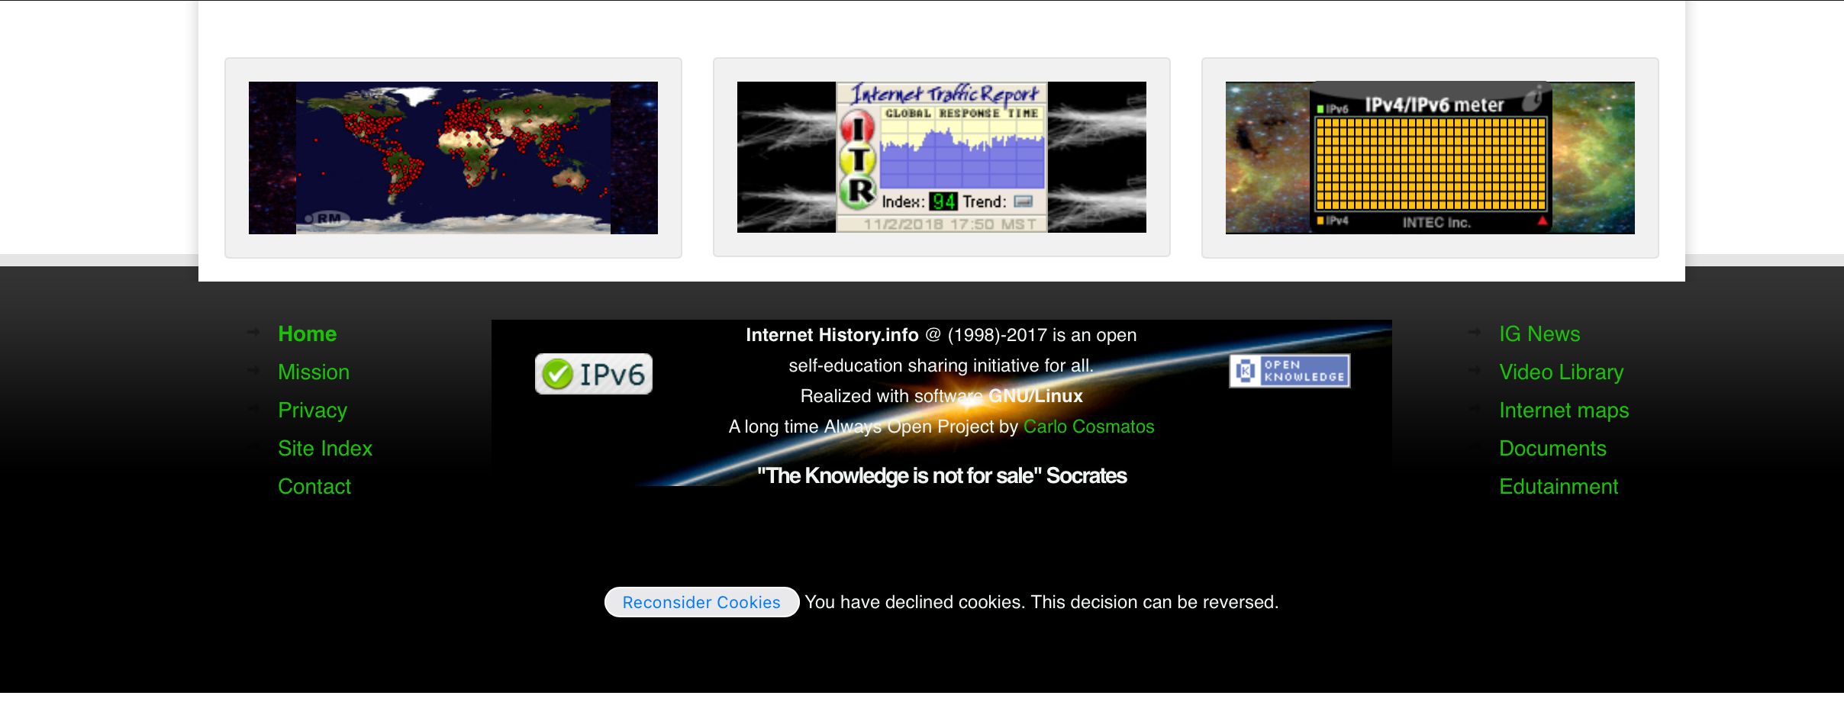Navigate to Site Index
Image resolution: width=1844 pixels, height=702 pixels.
[x=324, y=449]
